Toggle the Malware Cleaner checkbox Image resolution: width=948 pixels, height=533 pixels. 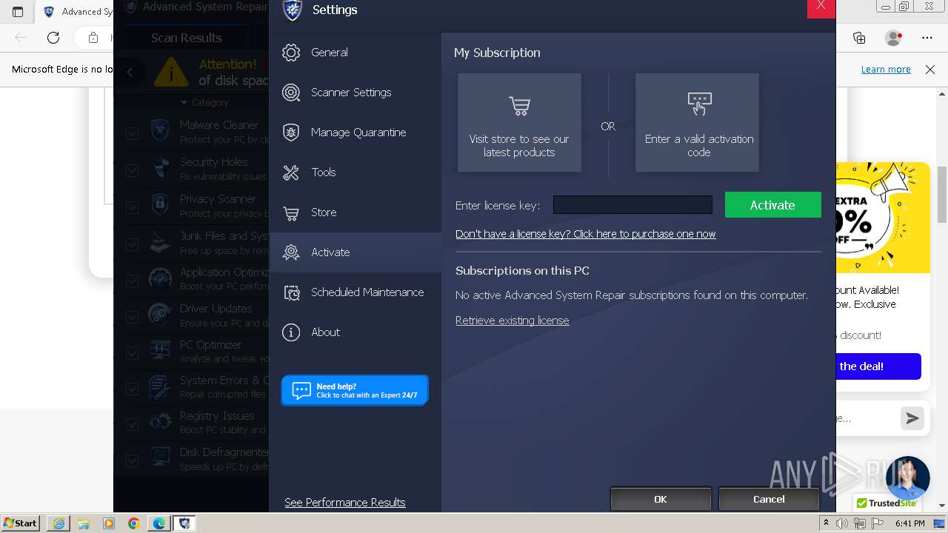tap(133, 133)
